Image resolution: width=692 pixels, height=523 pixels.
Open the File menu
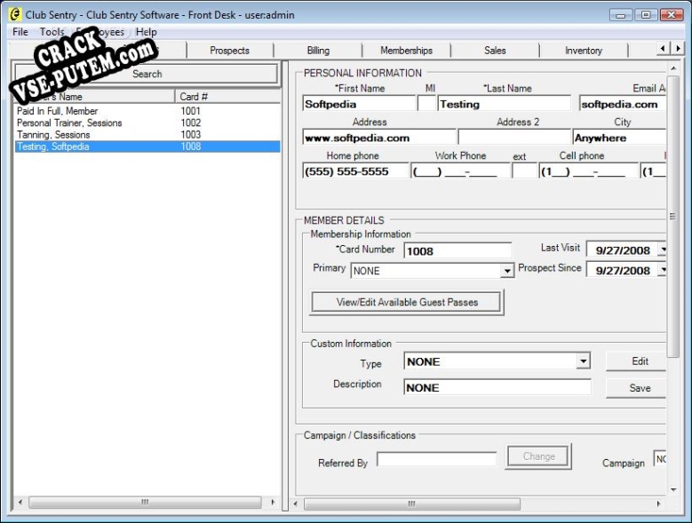20,32
